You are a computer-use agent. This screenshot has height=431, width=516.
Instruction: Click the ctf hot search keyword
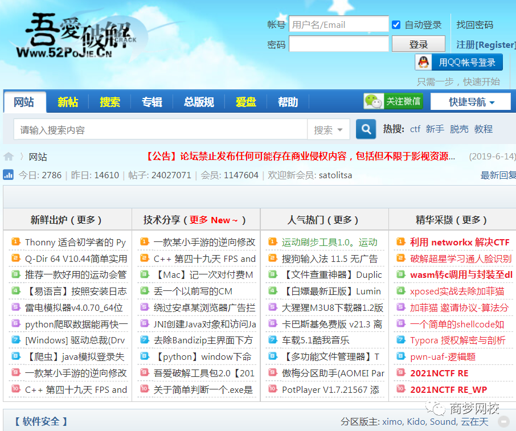point(415,129)
